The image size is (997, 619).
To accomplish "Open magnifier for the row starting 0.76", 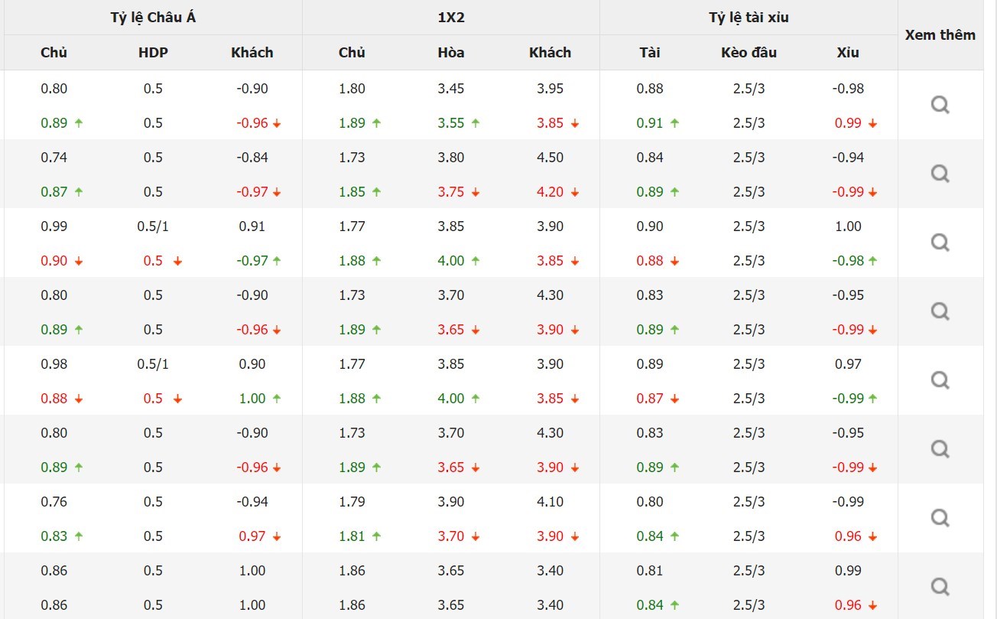I will coord(940,518).
